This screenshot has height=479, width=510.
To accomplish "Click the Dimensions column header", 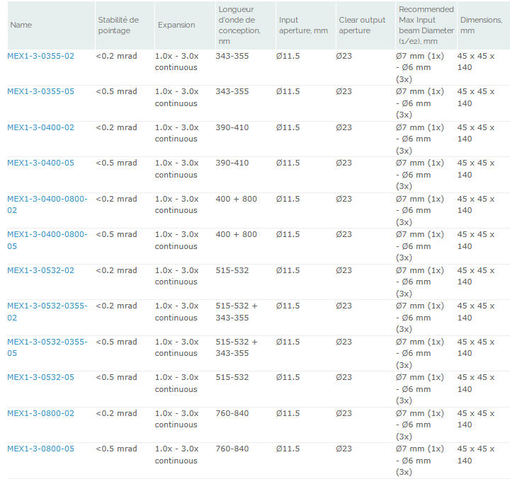I will point(480,25).
